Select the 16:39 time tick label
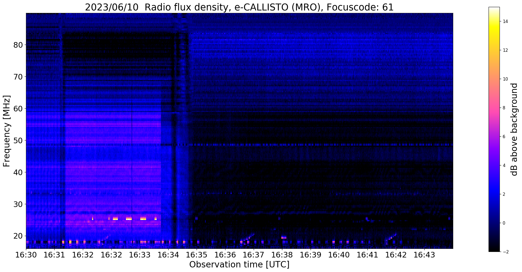This screenshot has width=522, height=272. [311, 255]
